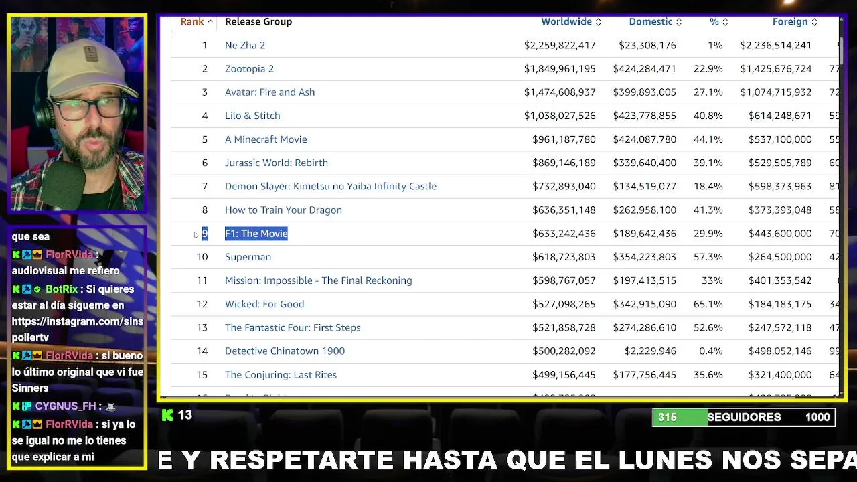Screen dimensions: 857x482
Task: Click selected rank number 9
Action: point(205,233)
